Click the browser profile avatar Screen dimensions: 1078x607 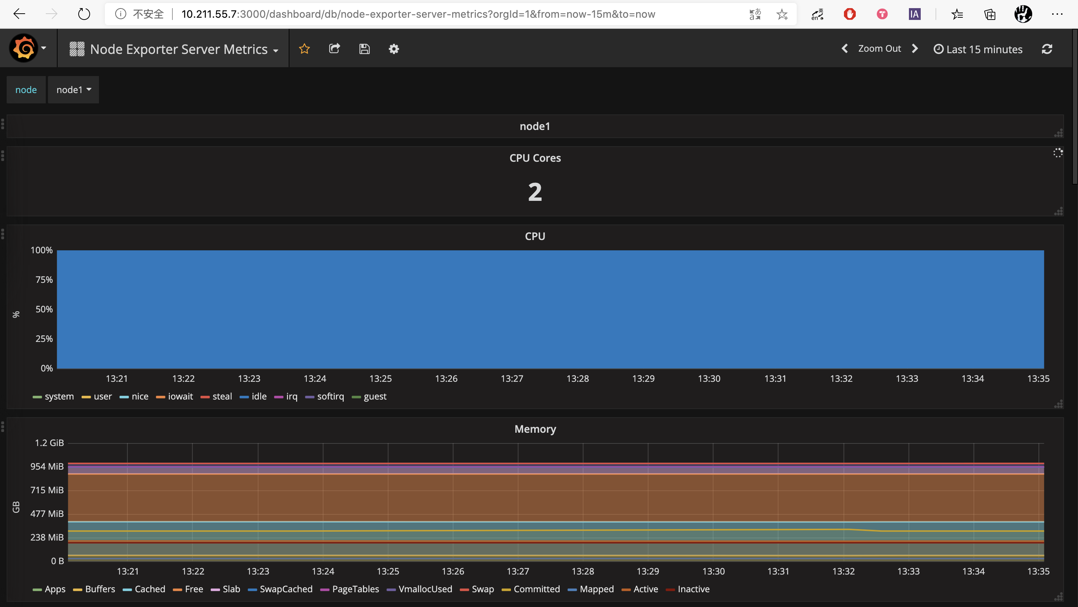click(x=1023, y=14)
